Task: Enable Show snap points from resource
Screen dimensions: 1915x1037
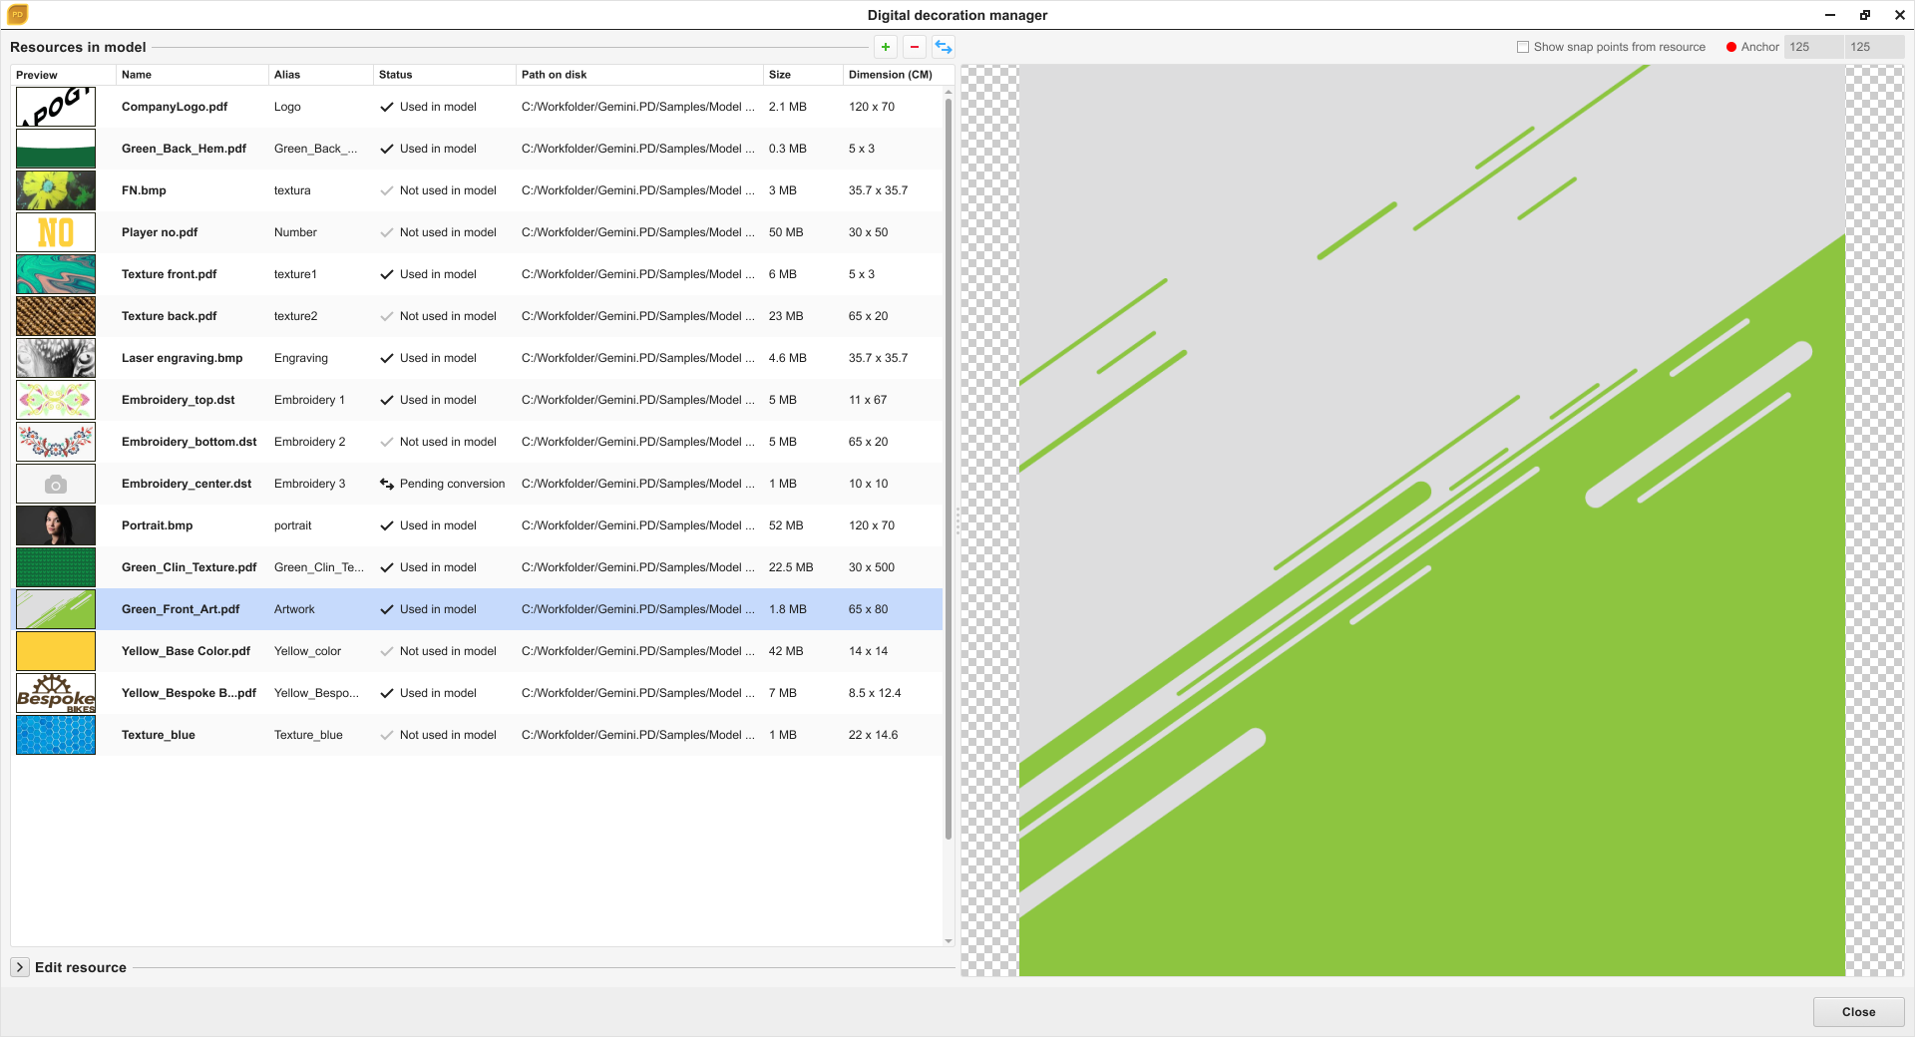Action: click(1523, 47)
